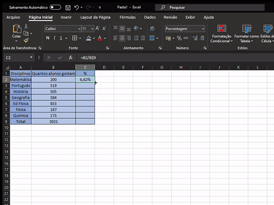Toggle italic I button

pos(54,38)
